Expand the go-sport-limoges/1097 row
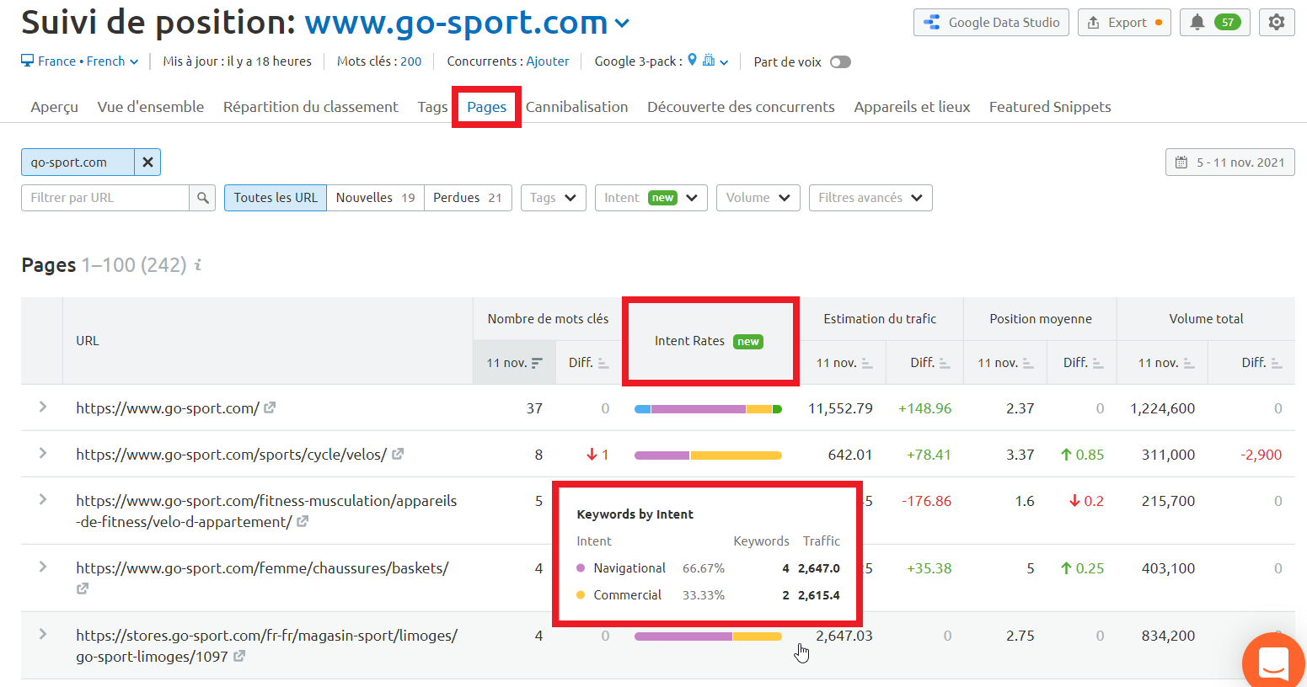This screenshot has width=1307, height=687. point(42,635)
